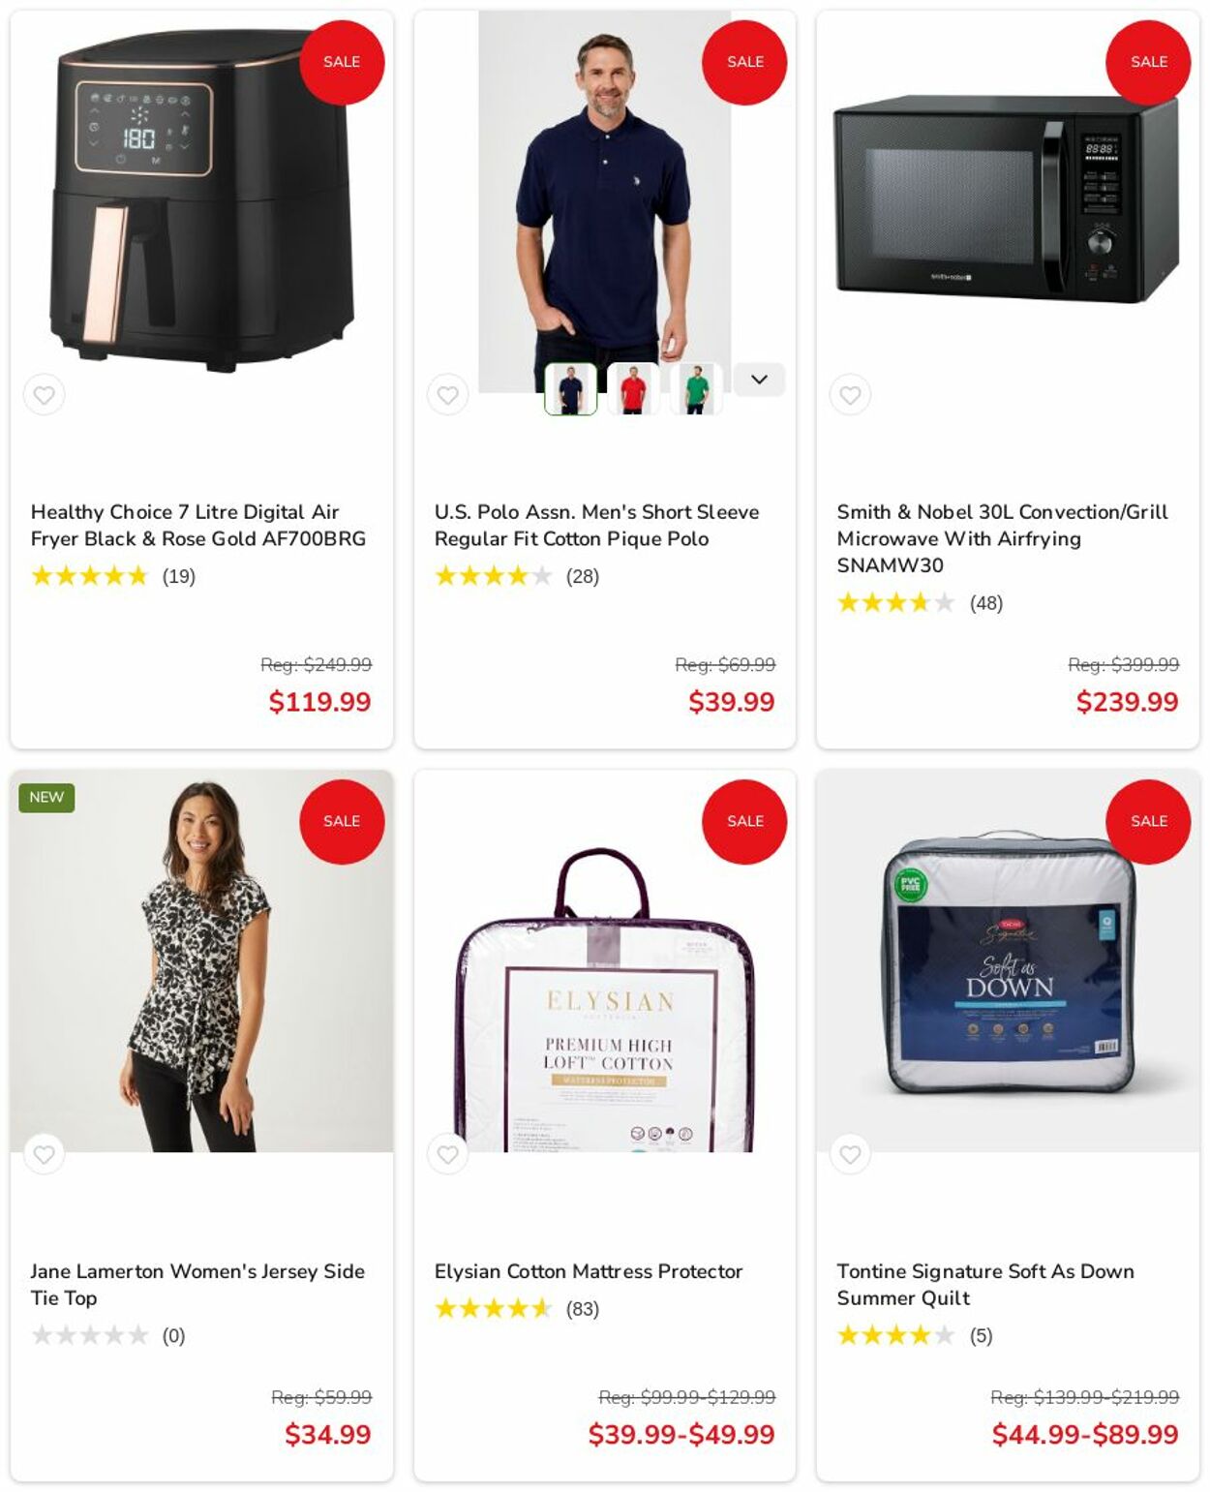Heart the Tontine Soft As Down Quilt

[x=850, y=1154]
